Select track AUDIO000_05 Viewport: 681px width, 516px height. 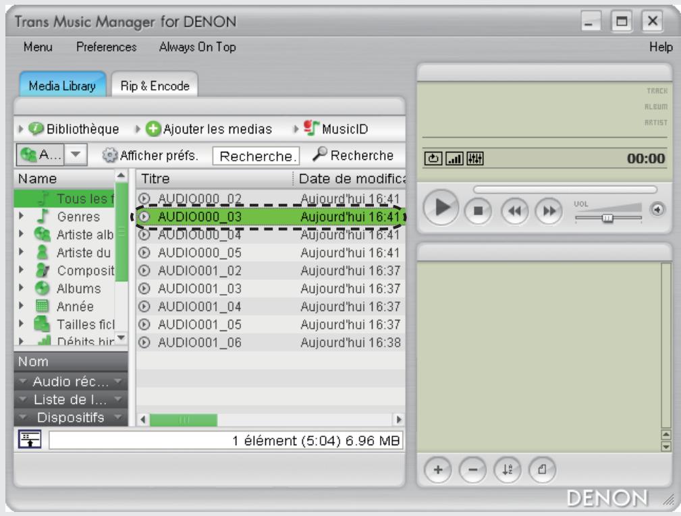click(x=271, y=252)
